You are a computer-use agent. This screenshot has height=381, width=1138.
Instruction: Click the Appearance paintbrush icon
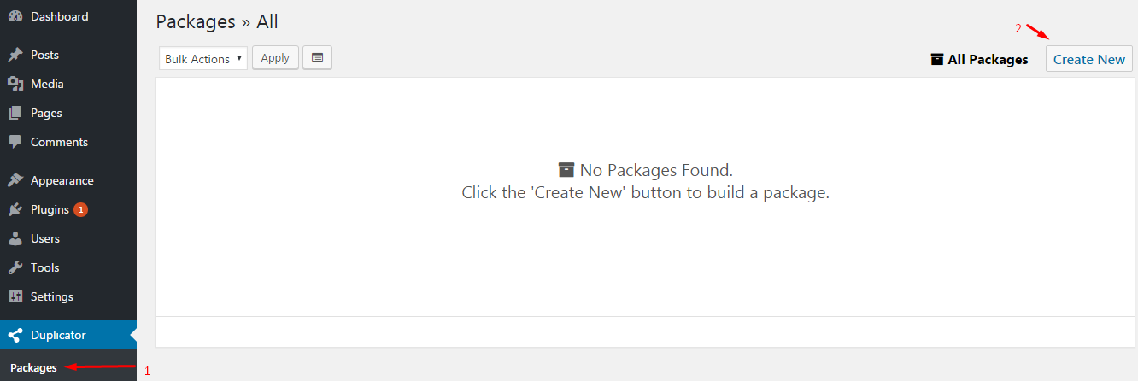pos(15,181)
